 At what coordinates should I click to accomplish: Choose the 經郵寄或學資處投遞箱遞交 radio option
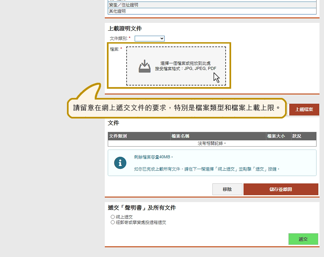[x=113, y=222]
